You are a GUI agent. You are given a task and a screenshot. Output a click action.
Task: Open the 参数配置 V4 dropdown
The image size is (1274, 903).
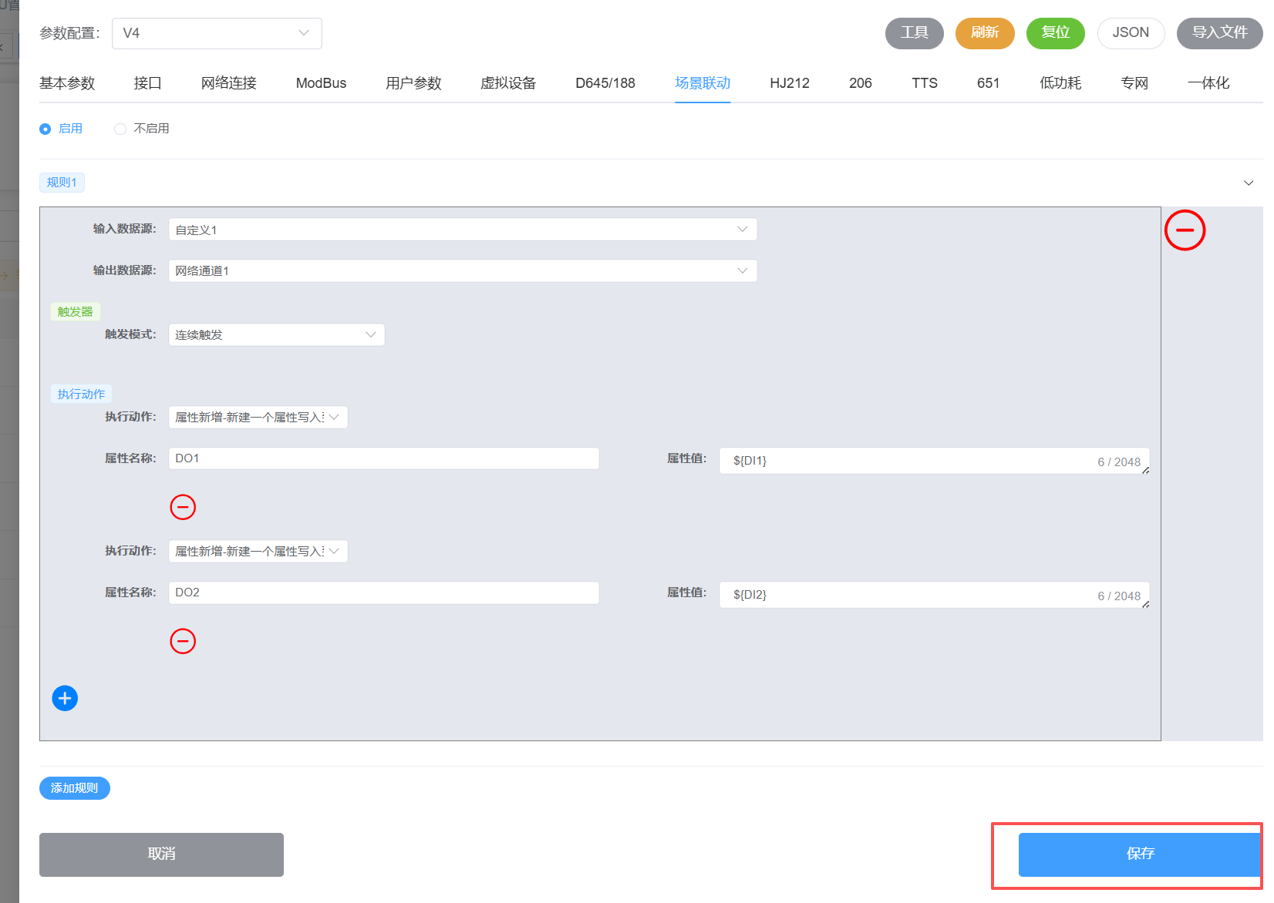217,33
